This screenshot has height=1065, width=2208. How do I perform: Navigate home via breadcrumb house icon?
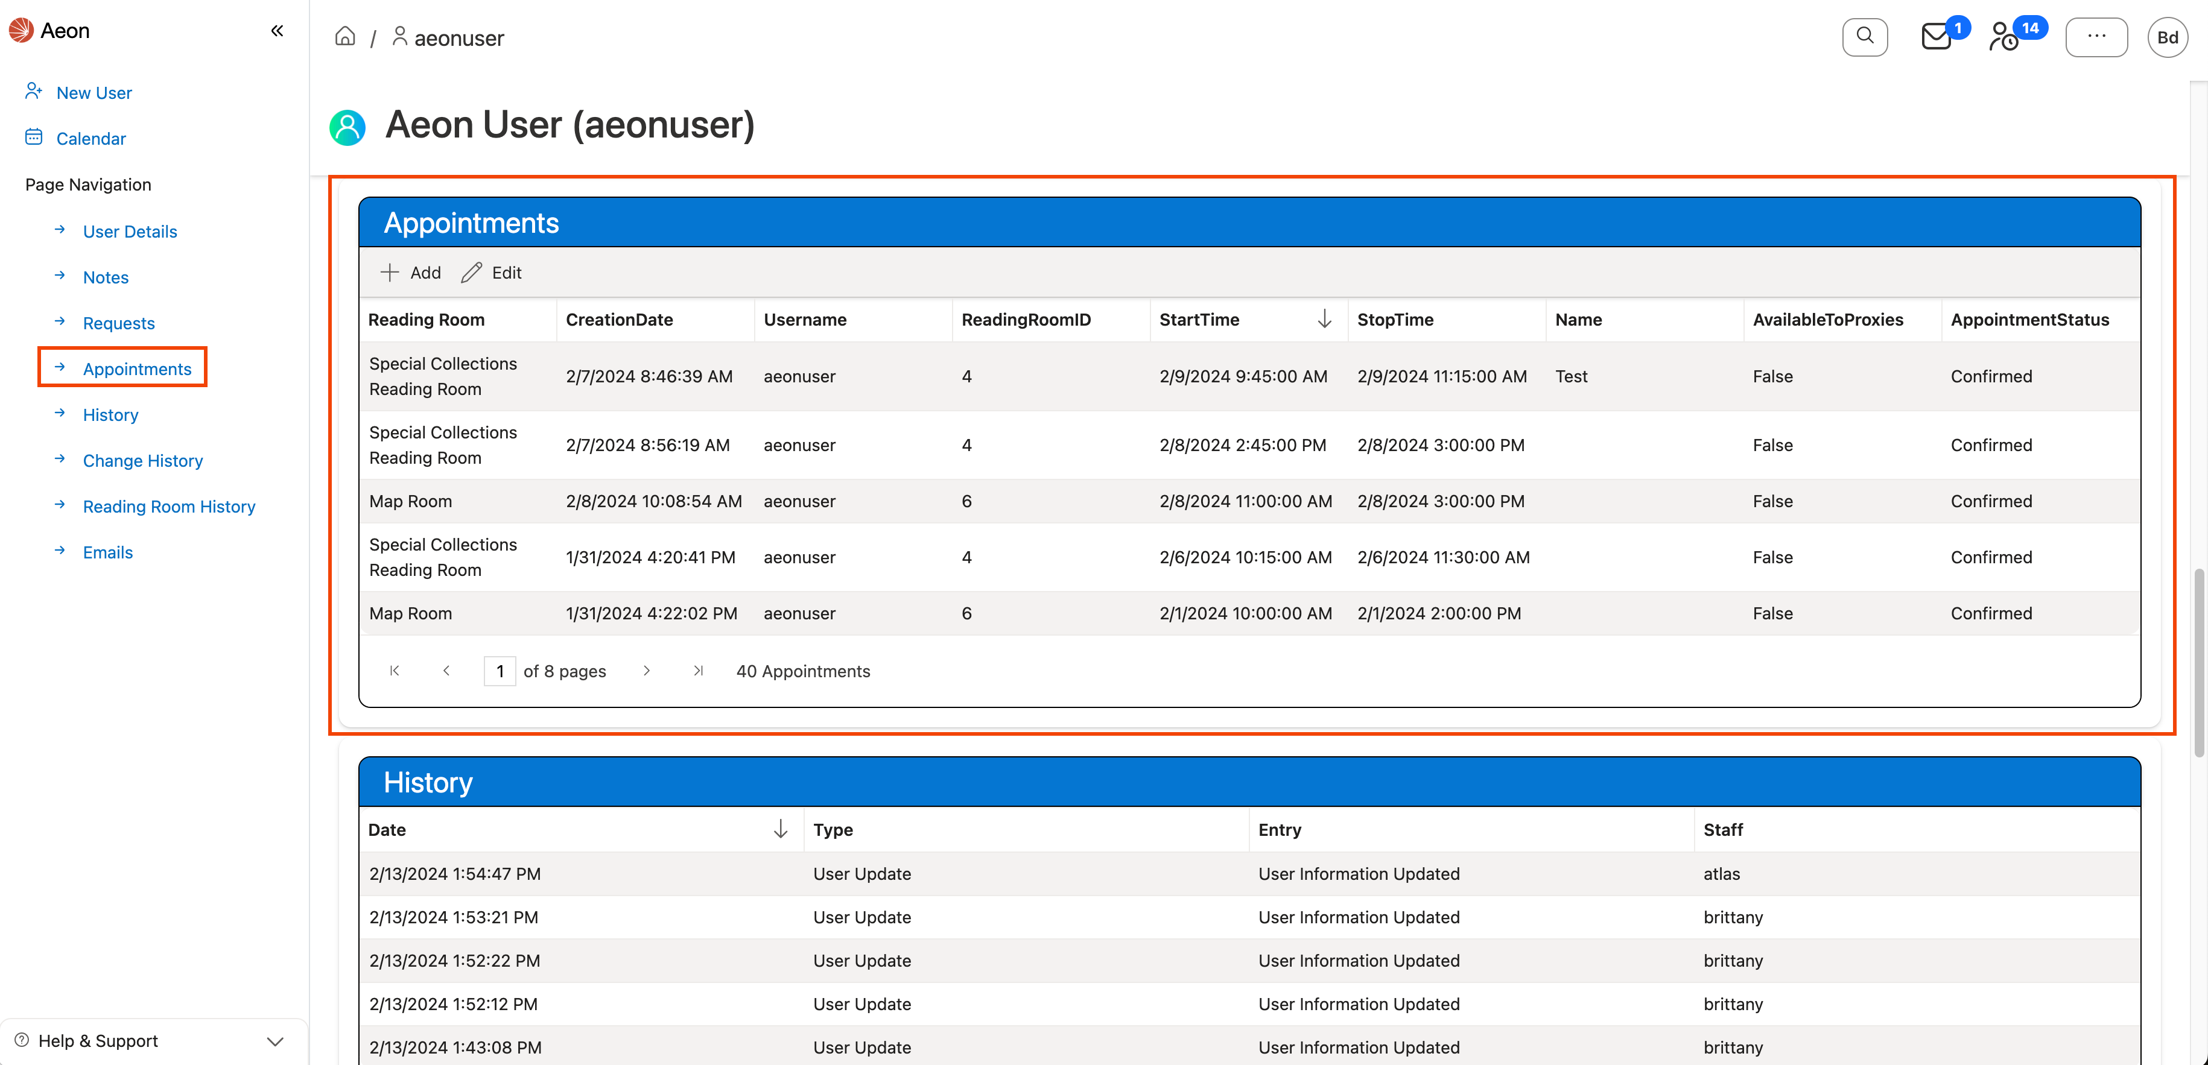pyautogui.click(x=346, y=37)
